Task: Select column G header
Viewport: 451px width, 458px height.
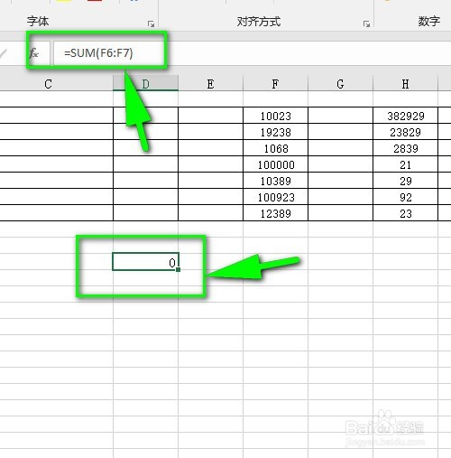Action: (340, 83)
